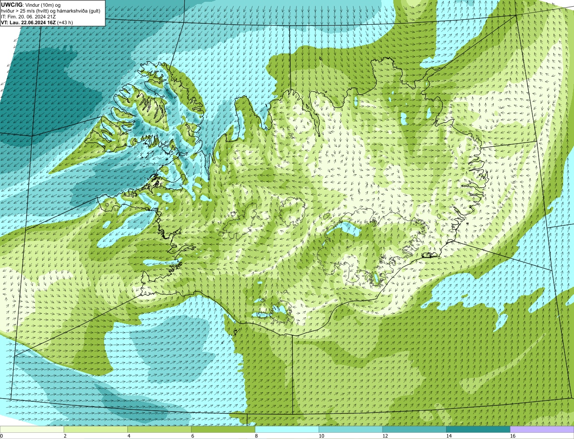Image resolution: width=574 pixels, height=439 pixels.
Task: Click the scale label "8"
Action: tap(257, 436)
